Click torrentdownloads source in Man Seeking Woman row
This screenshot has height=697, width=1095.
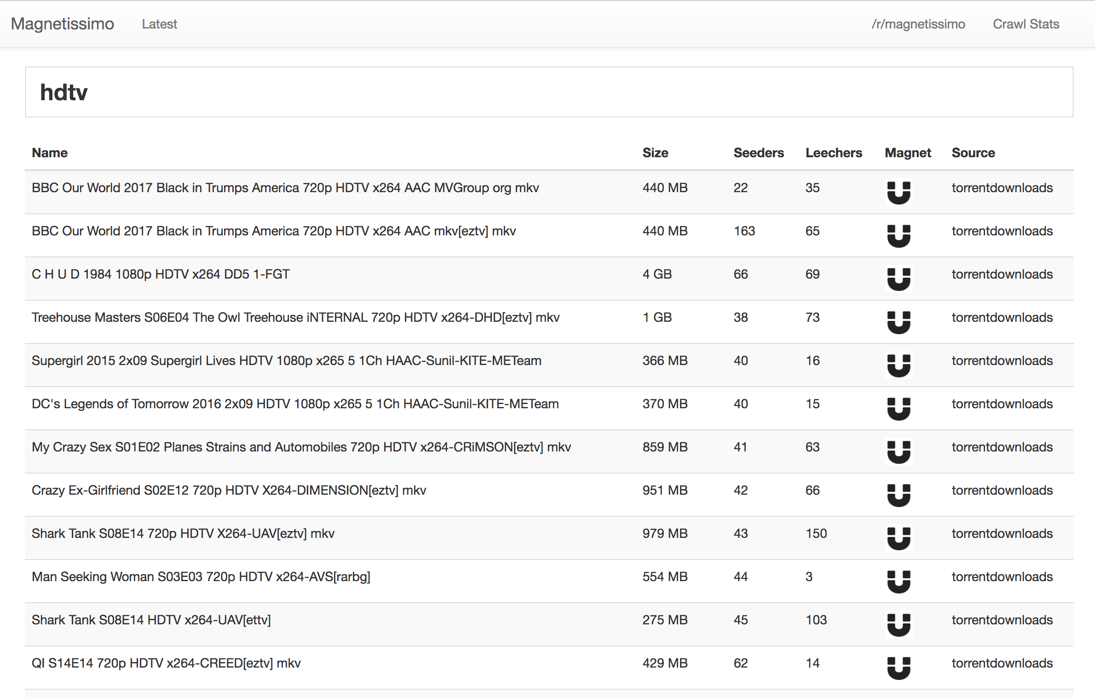coord(1002,577)
